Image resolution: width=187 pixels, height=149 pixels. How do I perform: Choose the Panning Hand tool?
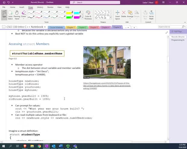[17, 14]
